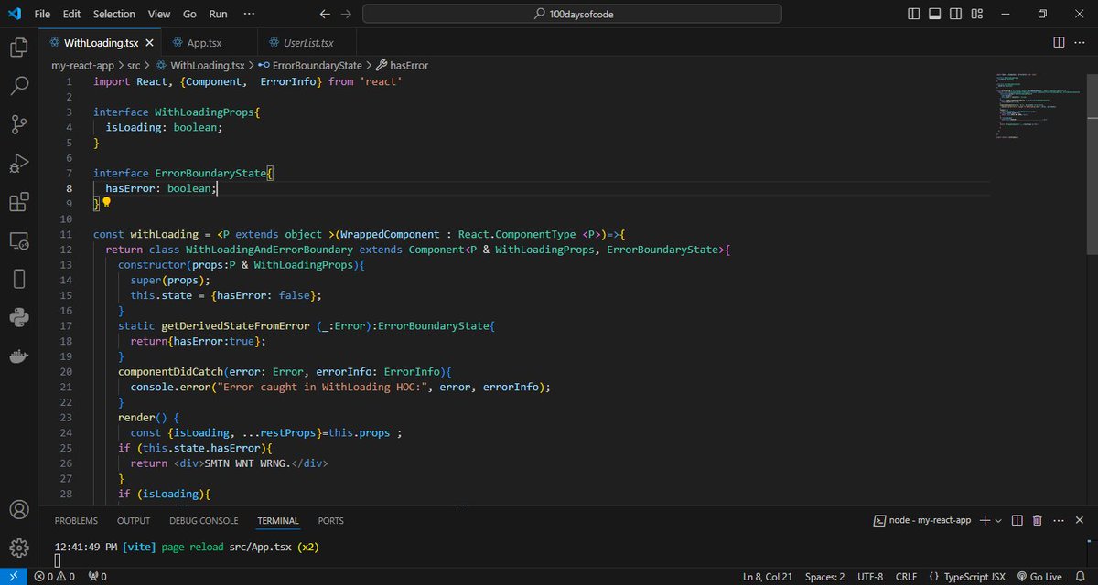The width and height of the screenshot is (1098, 585).
Task: Open the Python view in activity bar
Action: point(18,318)
